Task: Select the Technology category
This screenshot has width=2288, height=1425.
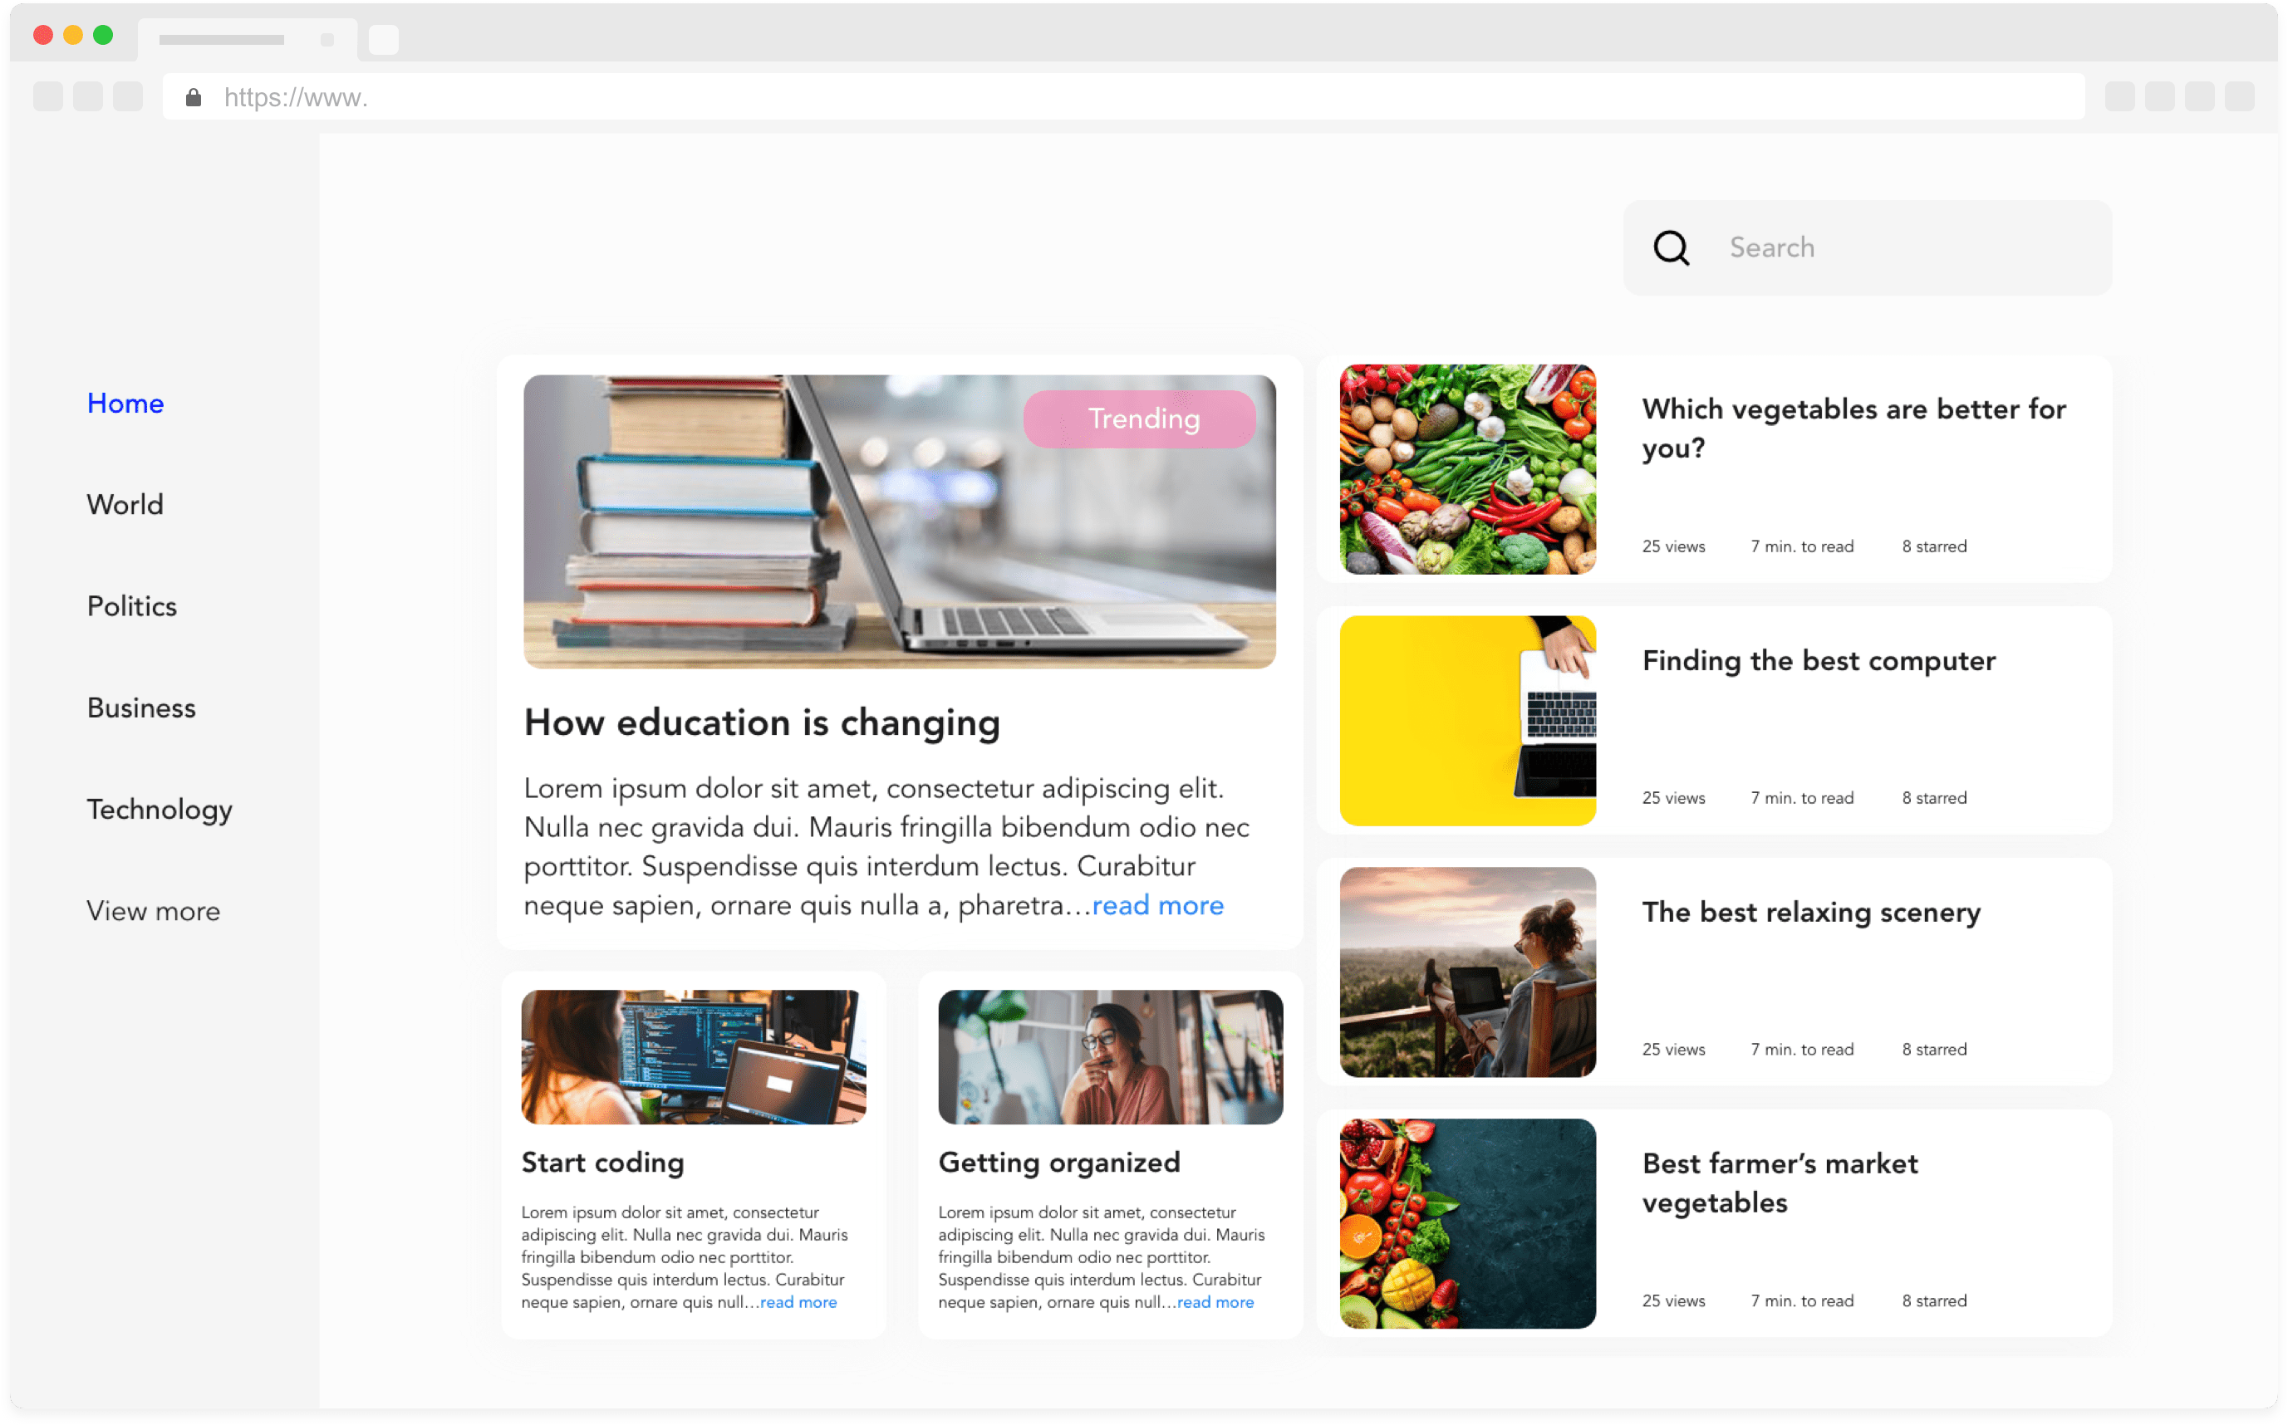Action: tap(160, 810)
